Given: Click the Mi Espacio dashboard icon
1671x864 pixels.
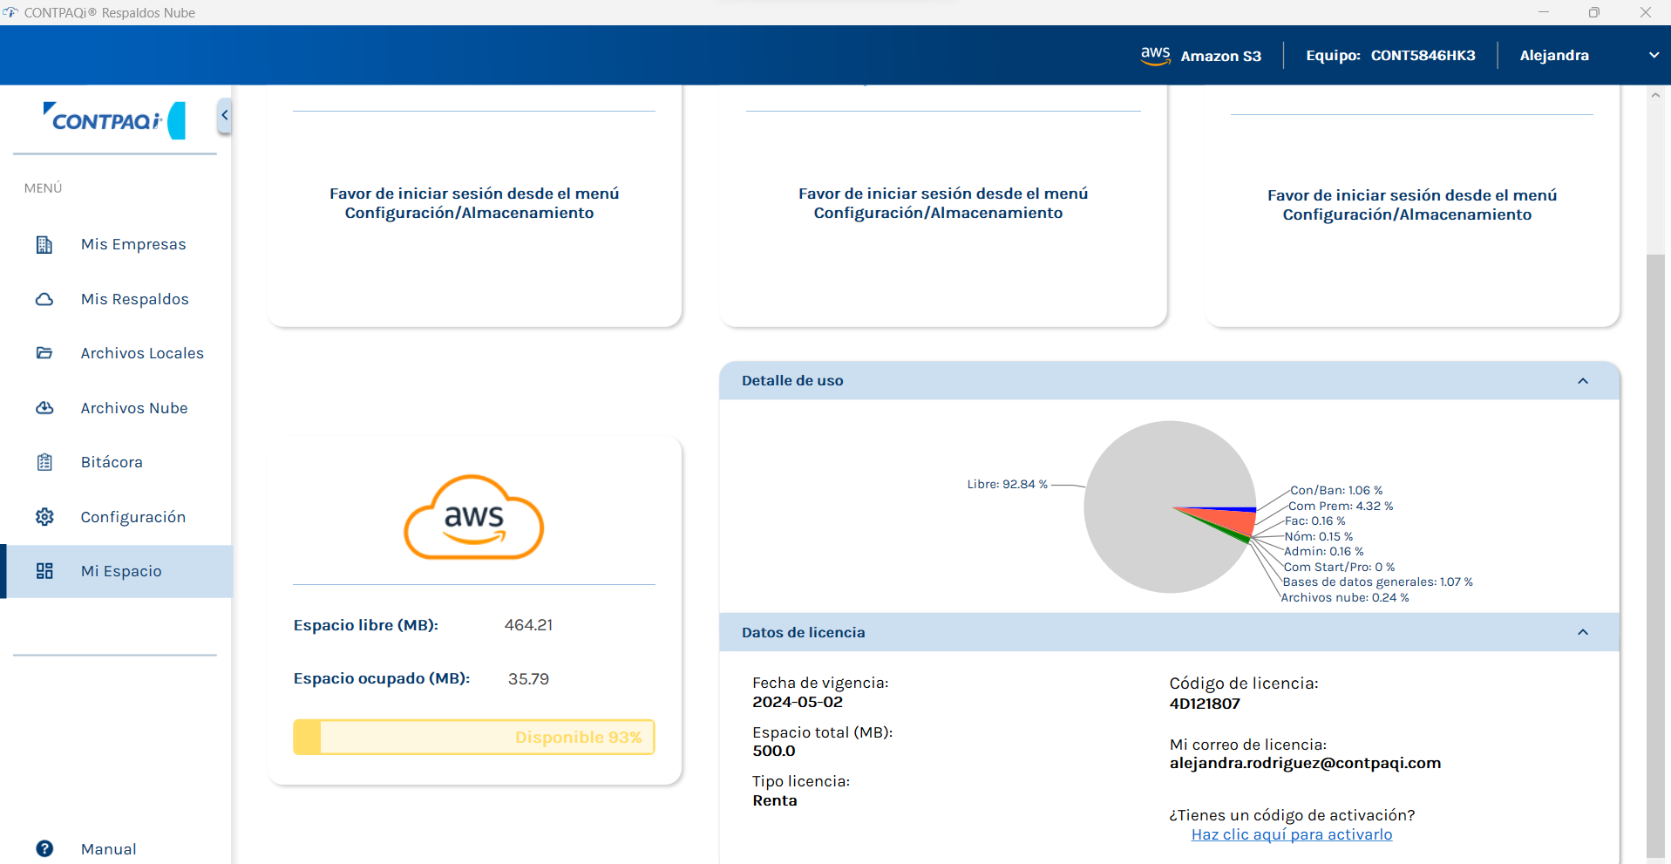Looking at the screenshot, I should coord(44,571).
